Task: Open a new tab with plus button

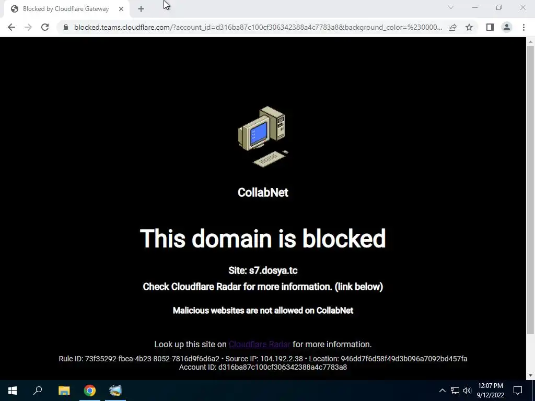Action: (141, 9)
